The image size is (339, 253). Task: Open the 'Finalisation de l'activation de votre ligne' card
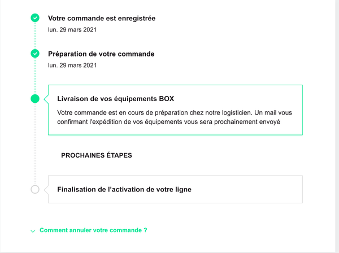tap(175, 189)
